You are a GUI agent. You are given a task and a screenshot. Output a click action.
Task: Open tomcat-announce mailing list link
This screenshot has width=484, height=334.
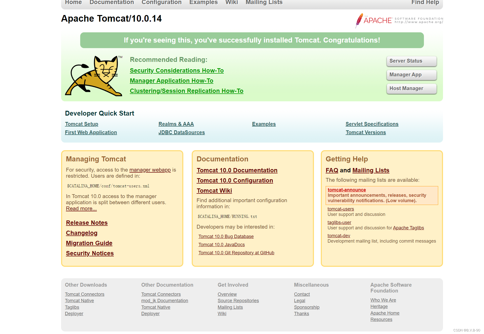click(347, 190)
